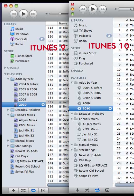
Task: Click the volume slider knob in iTunes 9
Action: pyautogui.click(x=60, y=14)
